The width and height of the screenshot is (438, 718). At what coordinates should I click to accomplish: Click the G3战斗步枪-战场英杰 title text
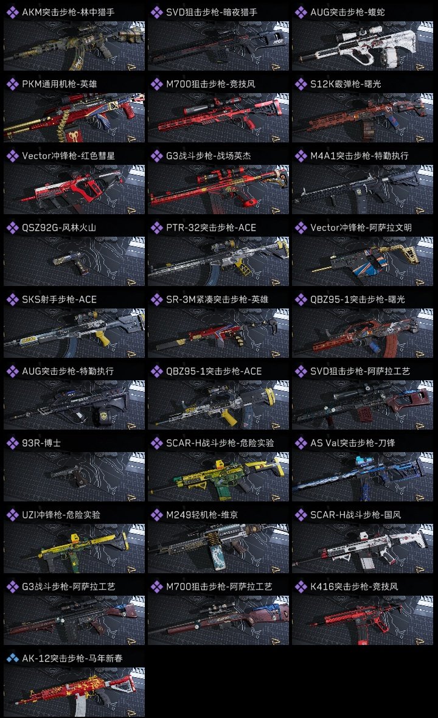(209, 156)
